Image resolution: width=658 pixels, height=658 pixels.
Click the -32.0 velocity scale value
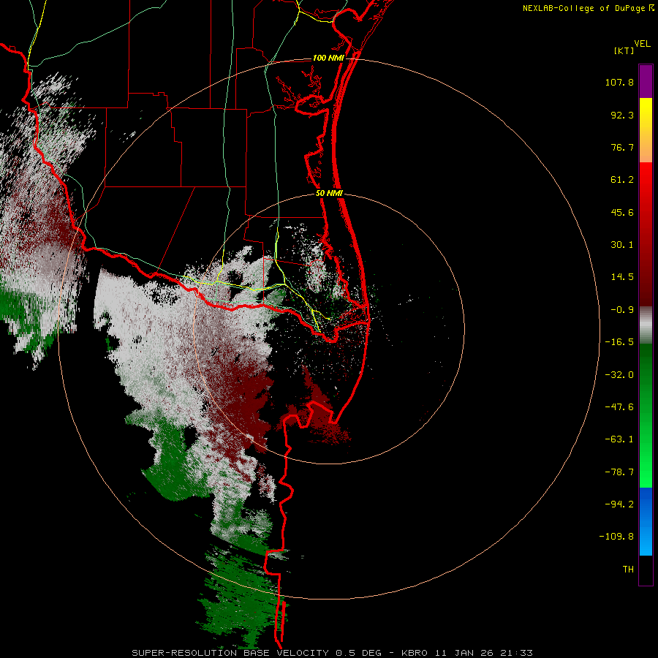(x=619, y=375)
